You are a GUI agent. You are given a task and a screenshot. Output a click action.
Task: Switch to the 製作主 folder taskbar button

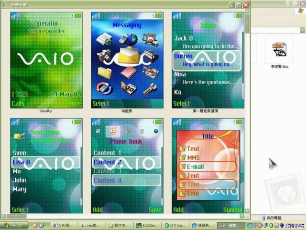[120, 226]
